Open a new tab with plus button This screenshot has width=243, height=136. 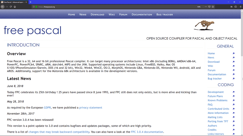pos(31,2)
